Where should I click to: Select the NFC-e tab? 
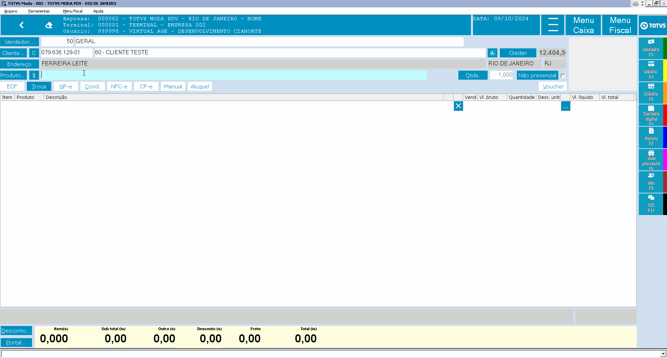tap(119, 86)
